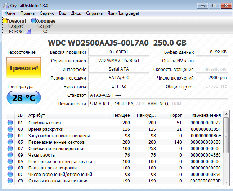Screen dimensions: 233x191
Task: Click the yellow Тревога! health status button
Action: [24, 67]
